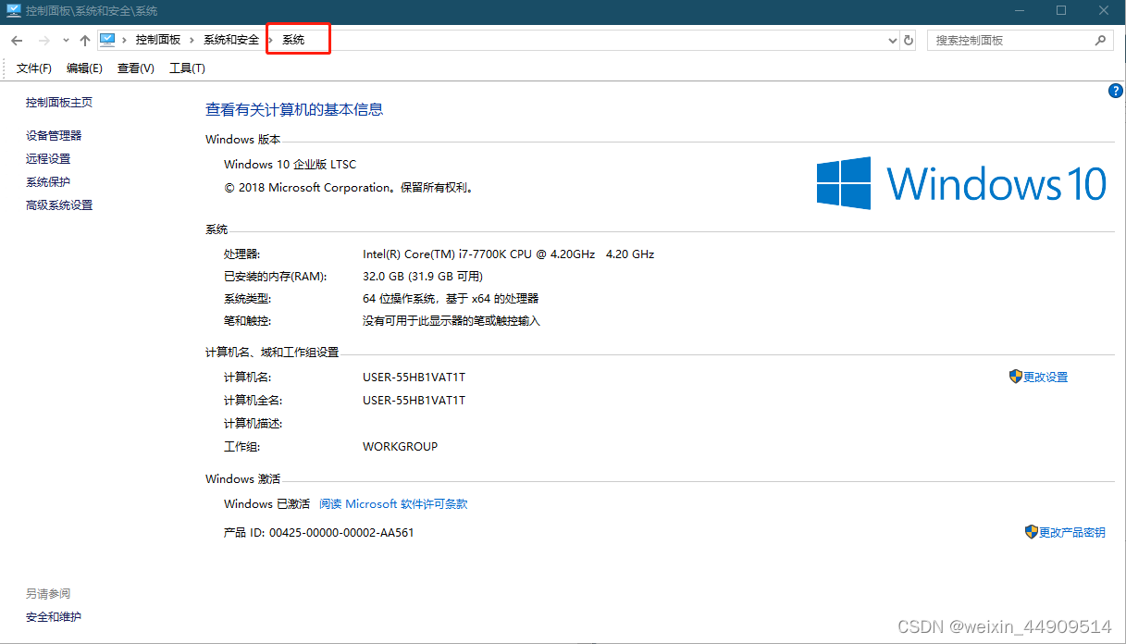Open the 工具(T) menu
This screenshot has width=1126, height=644.
pos(187,68)
